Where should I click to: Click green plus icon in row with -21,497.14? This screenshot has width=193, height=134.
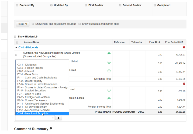coord(109,62)
